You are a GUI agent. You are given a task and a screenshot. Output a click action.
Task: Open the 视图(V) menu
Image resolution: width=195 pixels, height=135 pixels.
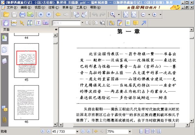click(x=40, y=7)
